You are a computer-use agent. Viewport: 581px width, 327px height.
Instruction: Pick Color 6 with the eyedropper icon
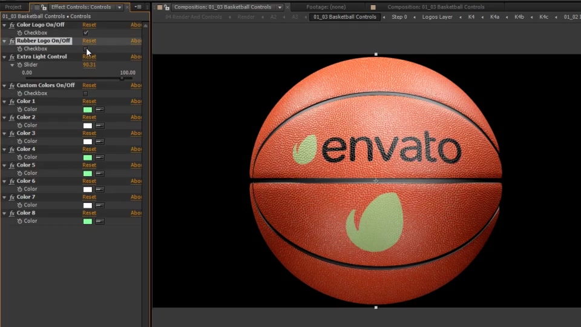pos(100,189)
